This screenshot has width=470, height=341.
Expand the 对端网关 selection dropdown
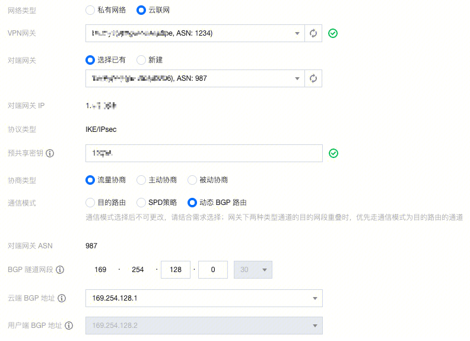(194, 78)
